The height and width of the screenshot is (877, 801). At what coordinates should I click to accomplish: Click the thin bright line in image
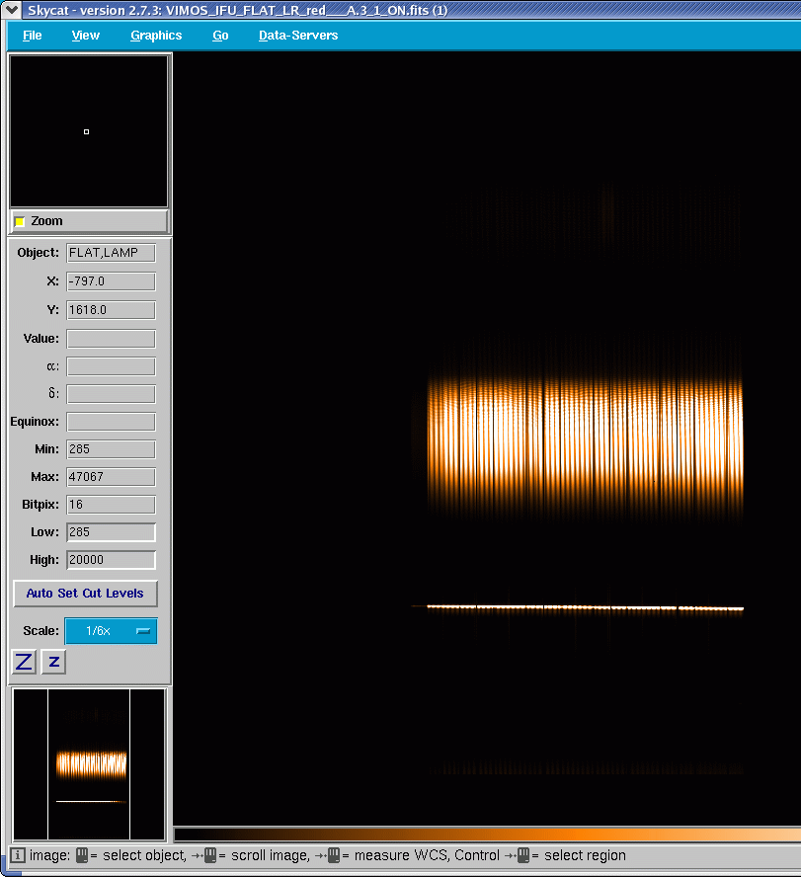coord(585,607)
